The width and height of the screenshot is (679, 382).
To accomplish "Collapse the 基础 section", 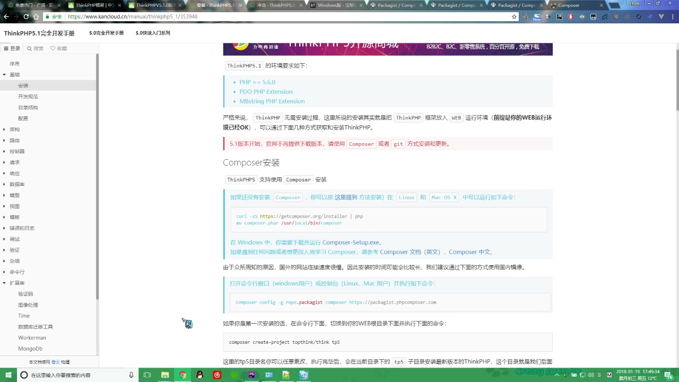I will [4, 75].
